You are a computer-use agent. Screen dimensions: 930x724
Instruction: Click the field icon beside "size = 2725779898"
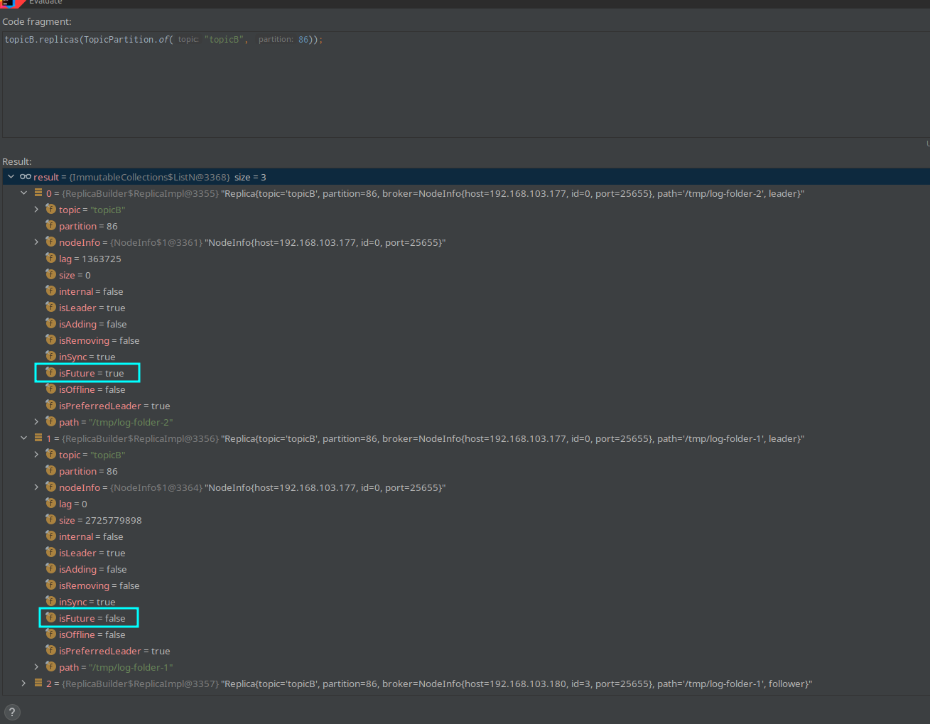click(50, 519)
